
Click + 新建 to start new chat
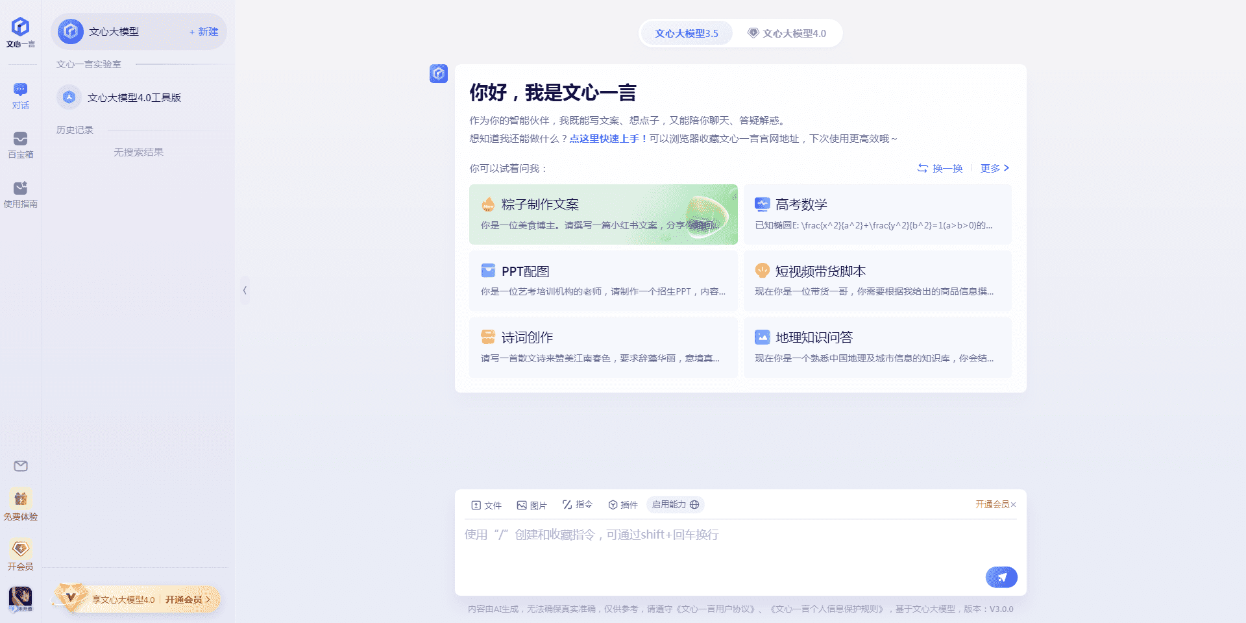(204, 32)
